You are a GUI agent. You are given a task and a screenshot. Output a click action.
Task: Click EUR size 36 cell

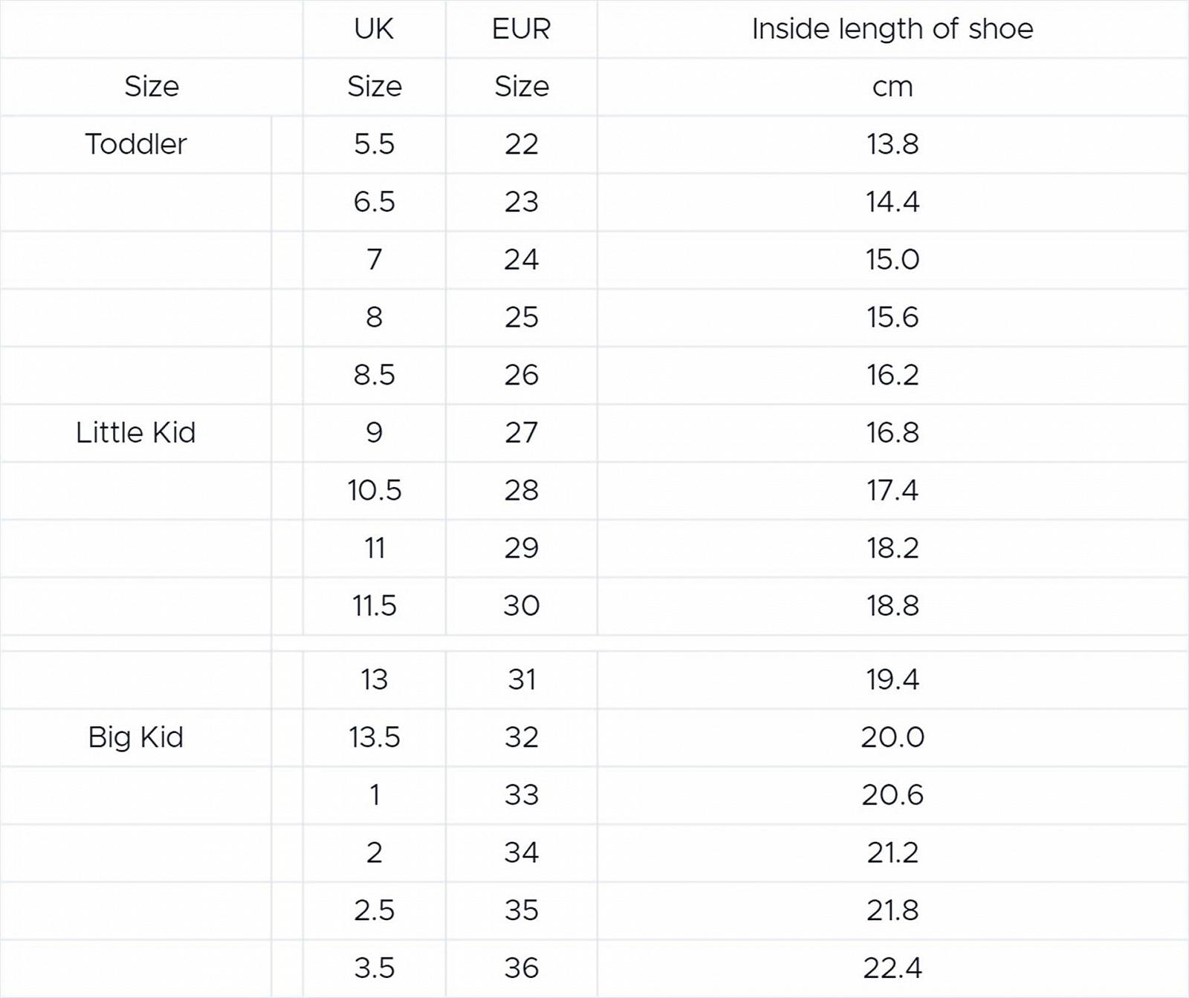click(521, 968)
